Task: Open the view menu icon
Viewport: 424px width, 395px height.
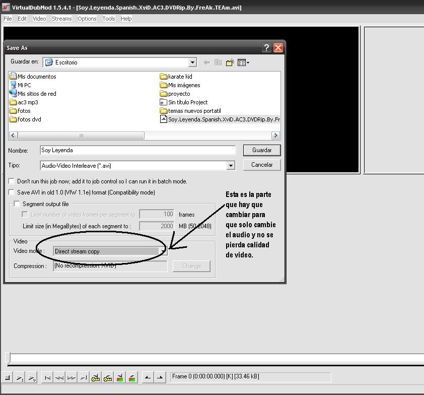Action: point(243,63)
